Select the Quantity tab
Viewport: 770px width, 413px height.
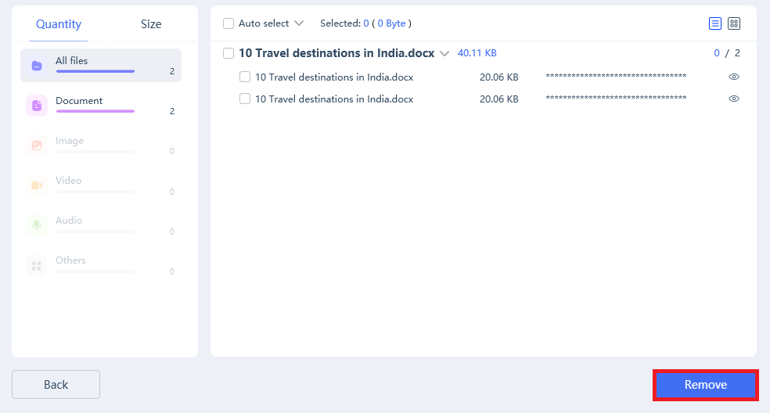click(59, 24)
